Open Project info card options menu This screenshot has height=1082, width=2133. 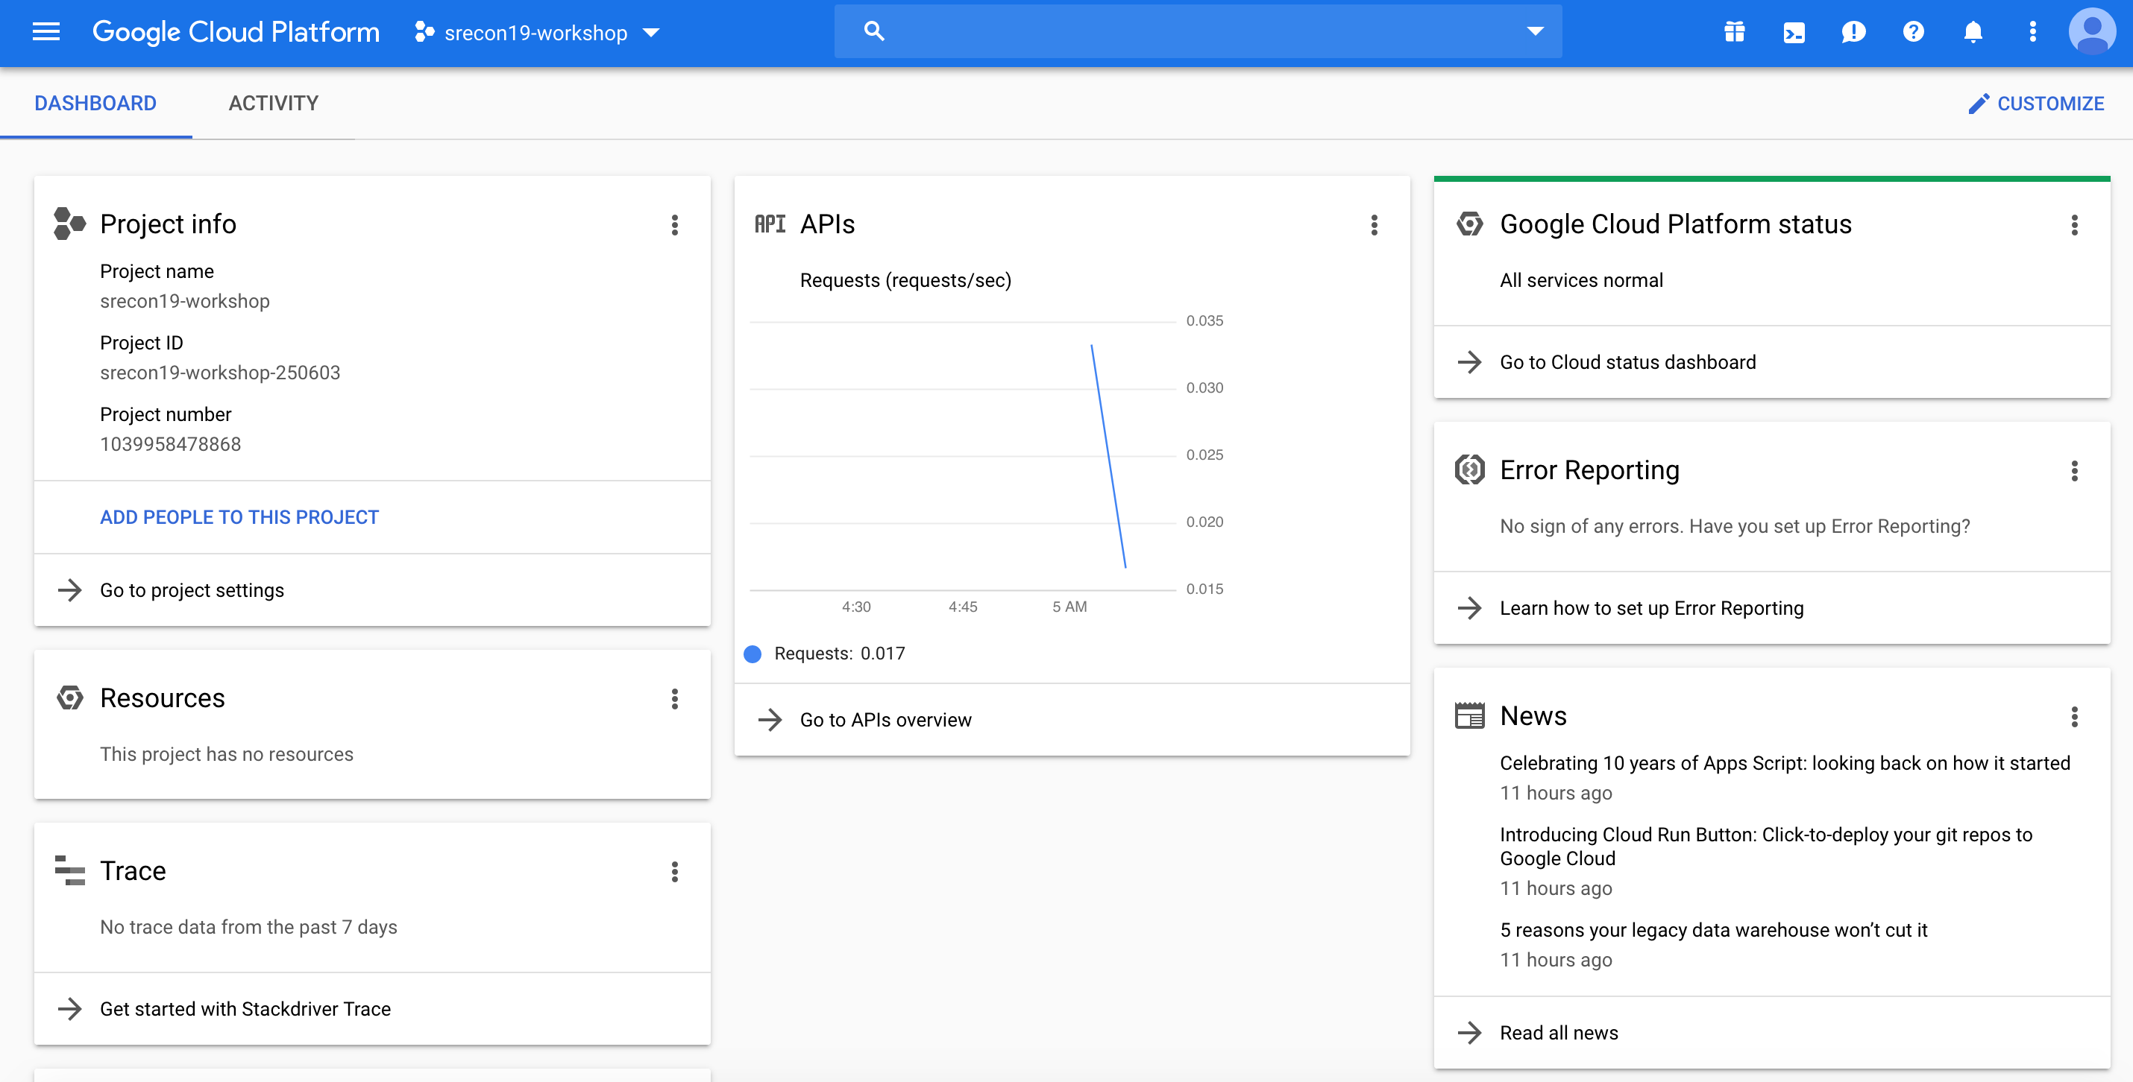click(675, 225)
